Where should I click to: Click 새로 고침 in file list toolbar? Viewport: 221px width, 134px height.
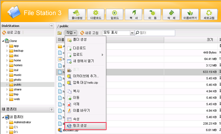[89, 33]
